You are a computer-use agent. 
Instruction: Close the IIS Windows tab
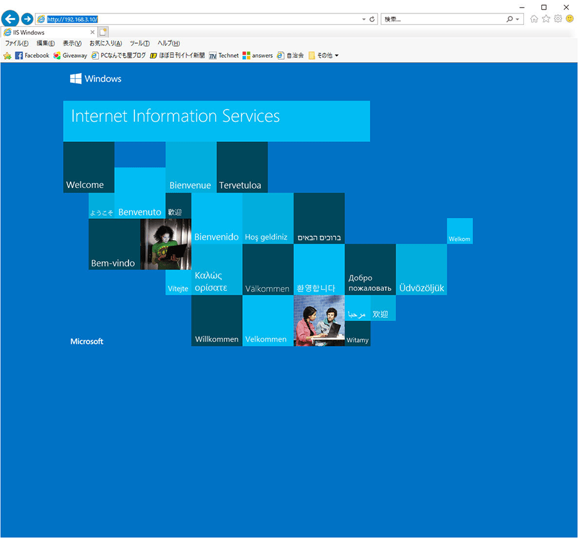point(92,33)
